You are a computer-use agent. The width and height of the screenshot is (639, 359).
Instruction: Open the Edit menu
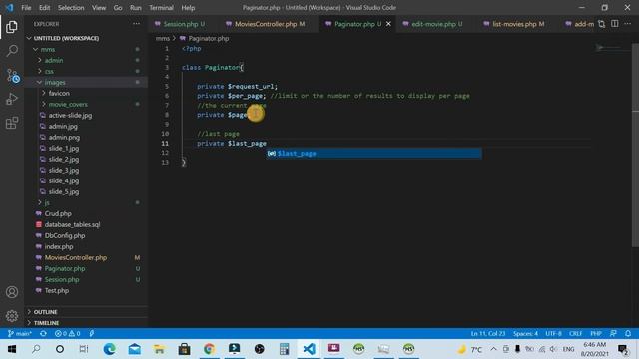click(44, 8)
